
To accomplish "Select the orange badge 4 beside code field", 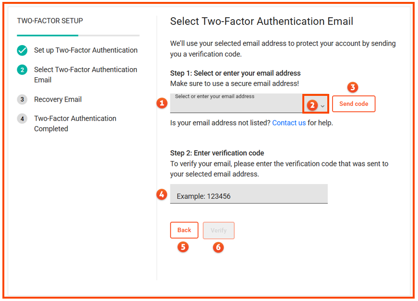I will click(162, 195).
